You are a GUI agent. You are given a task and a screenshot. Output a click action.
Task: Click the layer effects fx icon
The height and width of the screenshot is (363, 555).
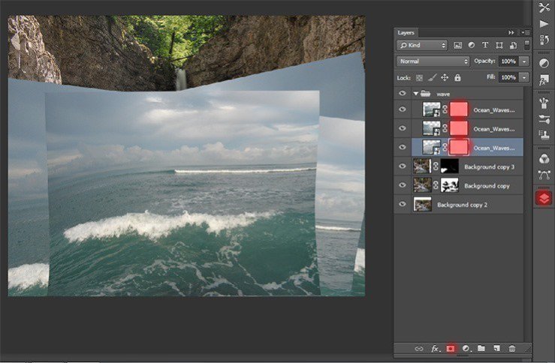point(435,349)
